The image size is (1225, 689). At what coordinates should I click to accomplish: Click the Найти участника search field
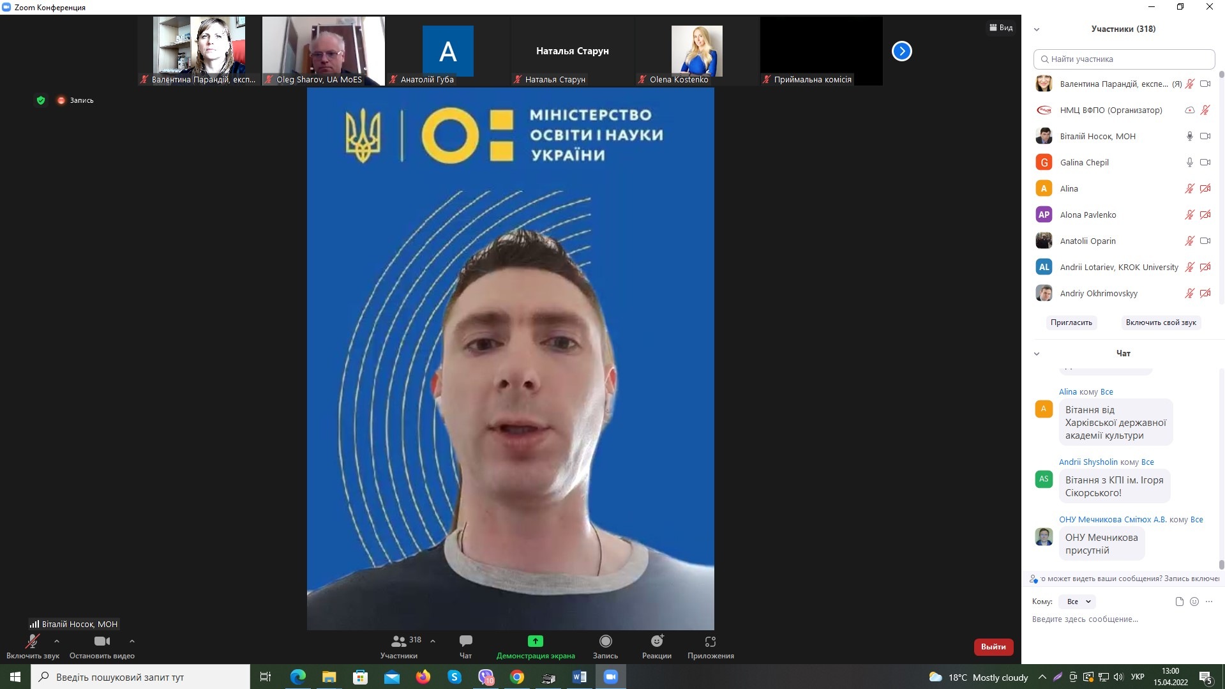click(1124, 59)
